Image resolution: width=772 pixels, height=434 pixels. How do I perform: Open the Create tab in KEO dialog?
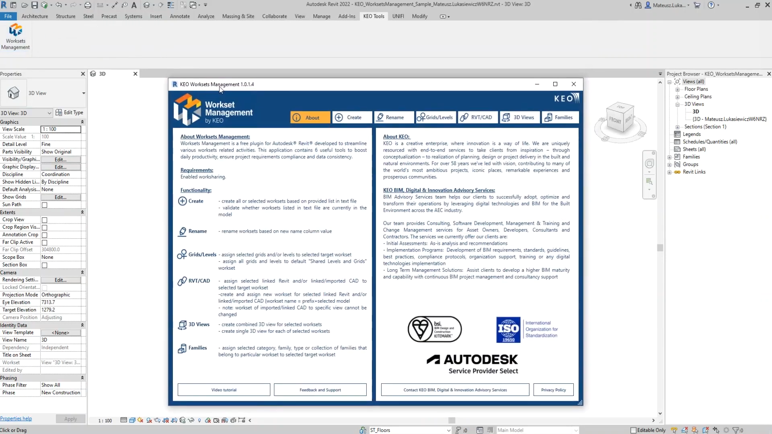352,117
